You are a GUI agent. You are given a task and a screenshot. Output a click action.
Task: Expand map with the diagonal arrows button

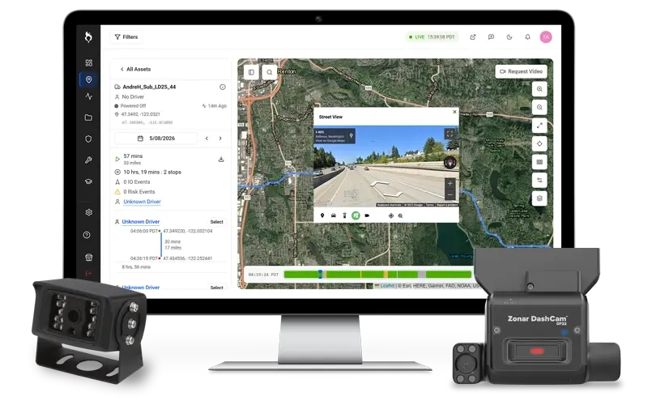(x=539, y=126)
